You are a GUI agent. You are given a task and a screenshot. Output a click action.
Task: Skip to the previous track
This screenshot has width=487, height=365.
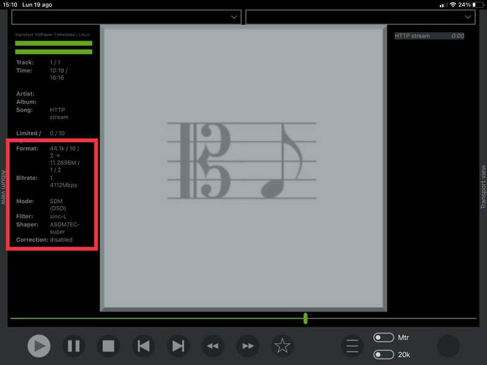(x=143, y=346)
